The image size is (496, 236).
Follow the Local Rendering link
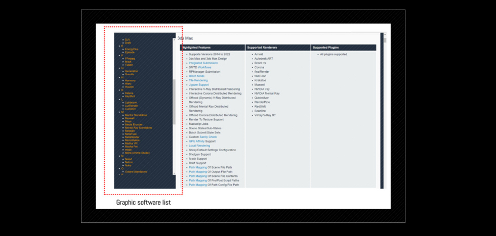coord(199,146)
